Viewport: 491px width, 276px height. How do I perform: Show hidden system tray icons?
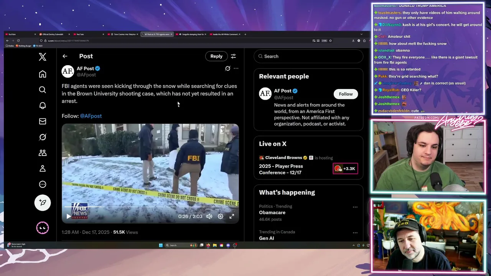(353, 245)
